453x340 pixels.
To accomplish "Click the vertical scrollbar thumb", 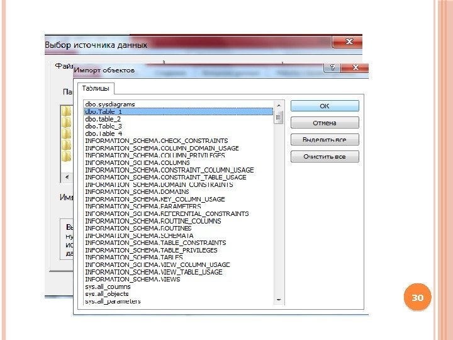I will (x=279, y=117).
